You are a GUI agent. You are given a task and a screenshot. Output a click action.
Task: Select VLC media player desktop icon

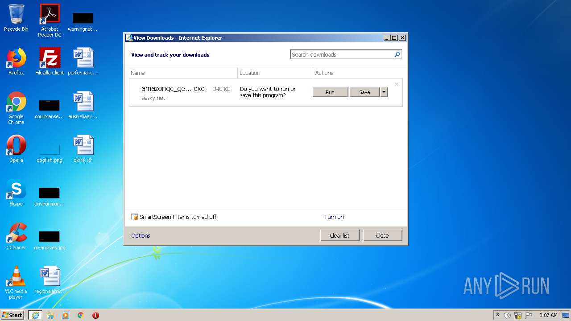(16, 283)
